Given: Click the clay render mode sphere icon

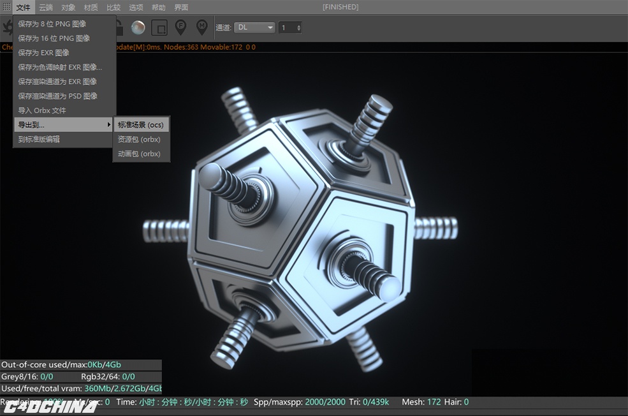Looking at the screenshot, I should tap(138, 27).
